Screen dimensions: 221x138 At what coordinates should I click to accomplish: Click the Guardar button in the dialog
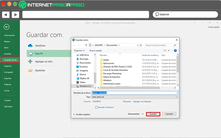click(x=153, y=114)
